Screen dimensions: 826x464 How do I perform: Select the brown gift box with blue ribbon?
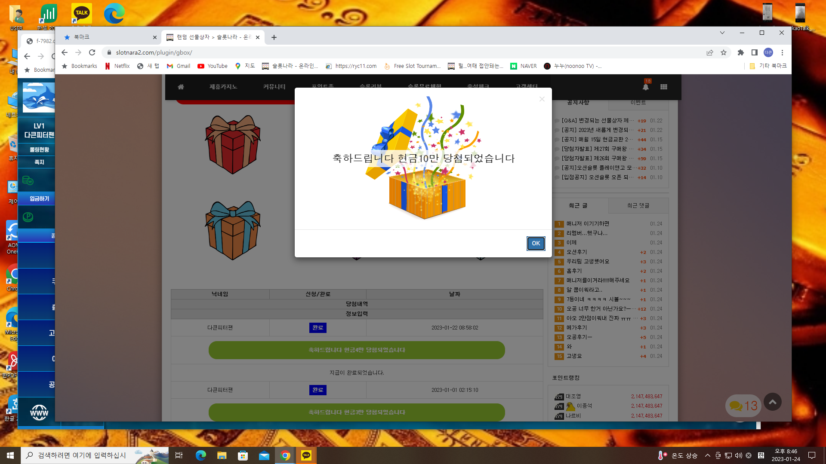point(233,230)
